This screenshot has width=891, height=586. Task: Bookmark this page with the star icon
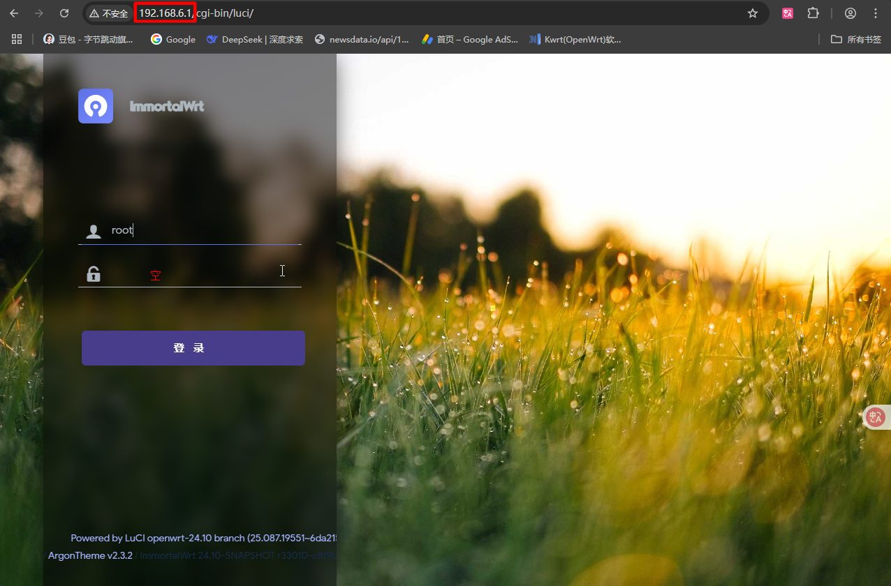pos(752,13)
